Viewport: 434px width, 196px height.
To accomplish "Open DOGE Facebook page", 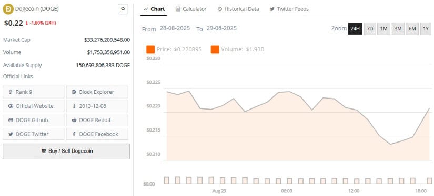I will [97, 134].
